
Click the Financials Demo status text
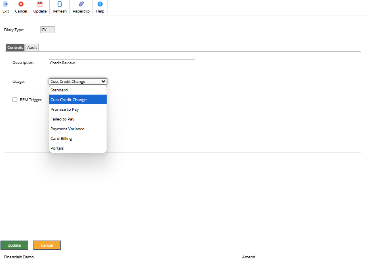(x=19, y=257)
